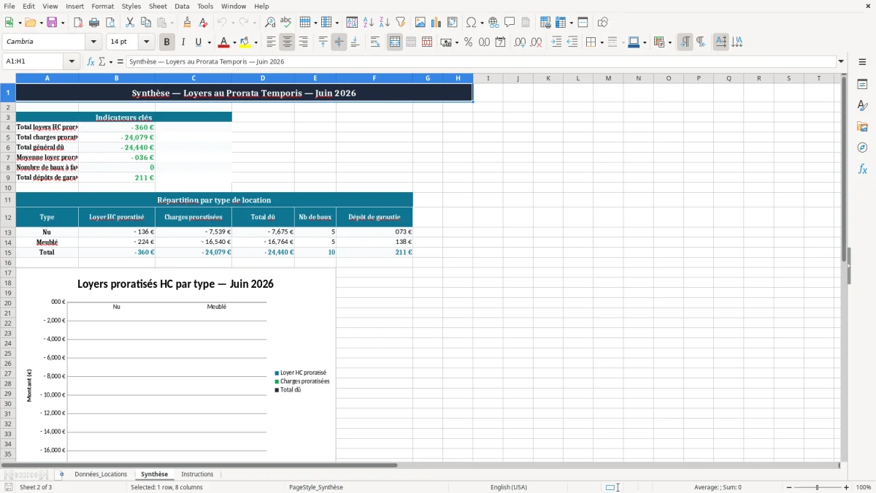This screenshot has width=876, height=493.
Task: Switch to the Instructions sheet tab
Action: (197, 474)
